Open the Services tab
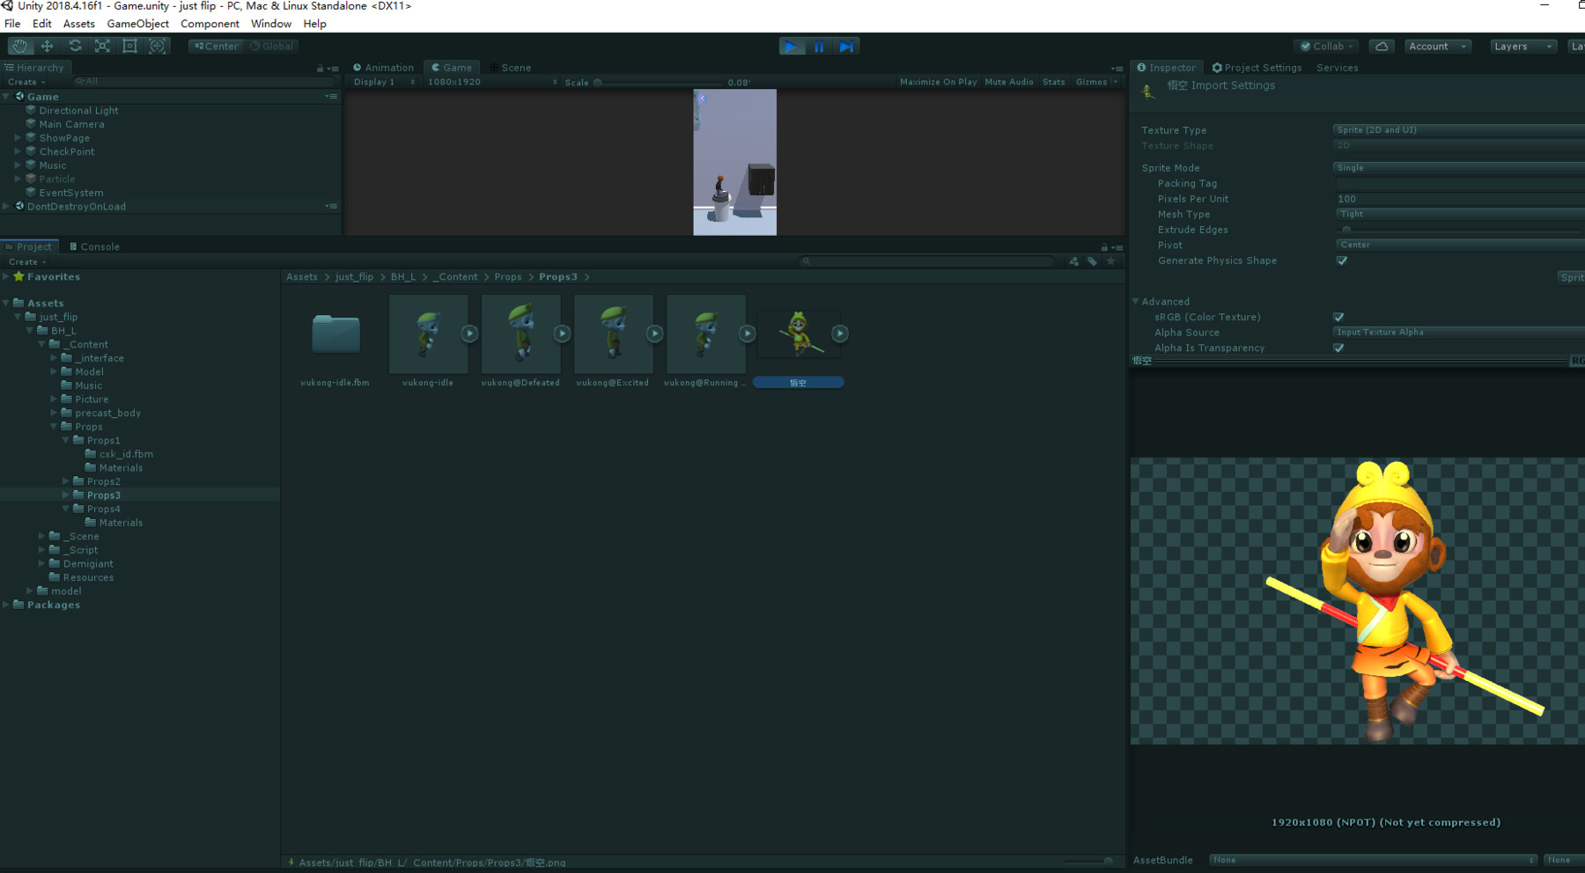 click(x=1337, y=68)
